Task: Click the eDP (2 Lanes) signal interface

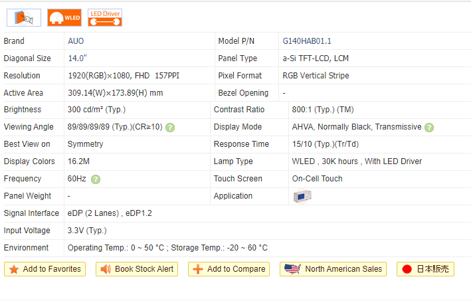Action: click(x=94, y=213)
